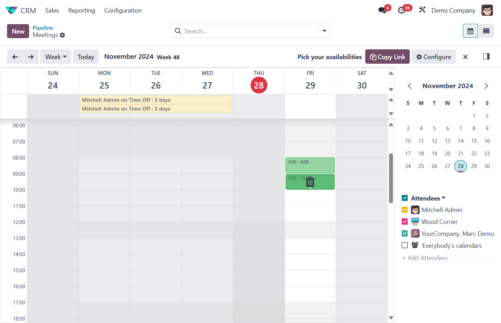Select day 1 in mini calendar
The height and width of the screenshot is (323, 501).
coord(474,115)
